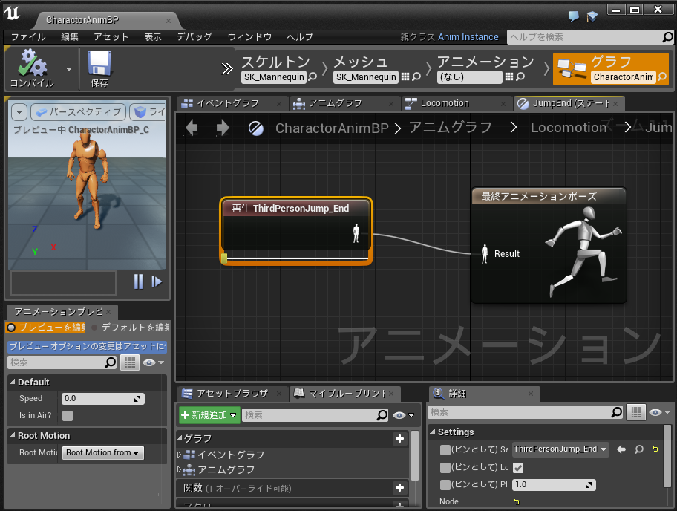The image size is (677, 511).
Task: Click Locomotion in the graph breadcrumb
Action: 569,128
